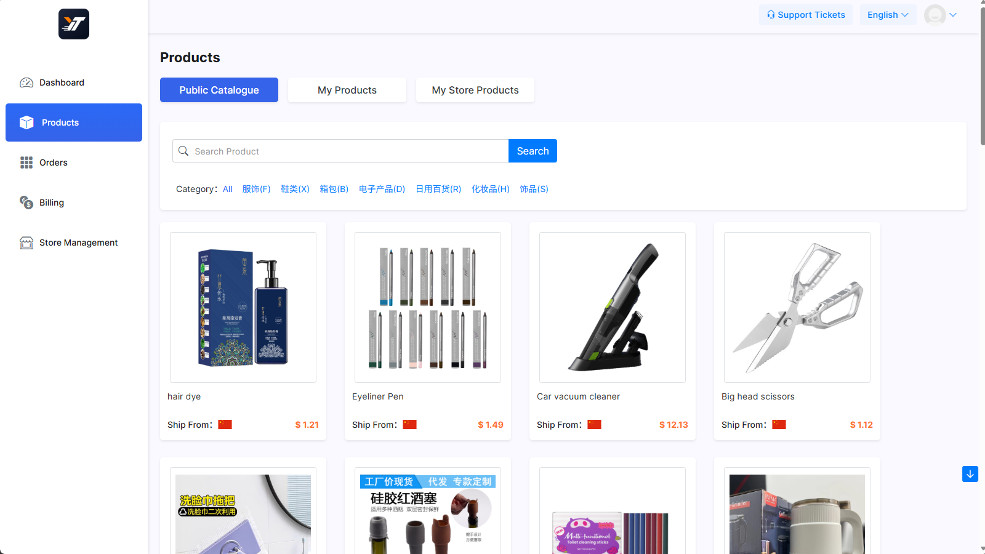
Task: Focus the Search Product input field
Action: coord(340,151)
